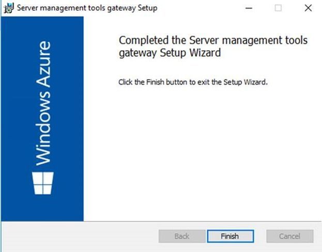
Task: Click the greyed-out maximize button
Action: click(x=278, y=8)
